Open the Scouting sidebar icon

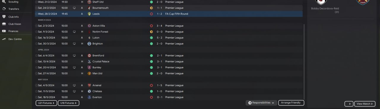(x=4, y=2)
